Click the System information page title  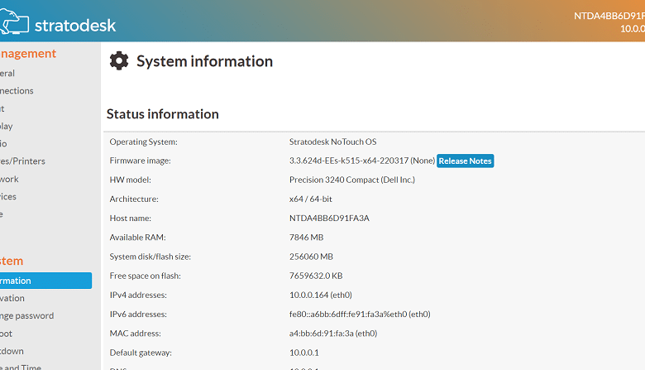204,61
